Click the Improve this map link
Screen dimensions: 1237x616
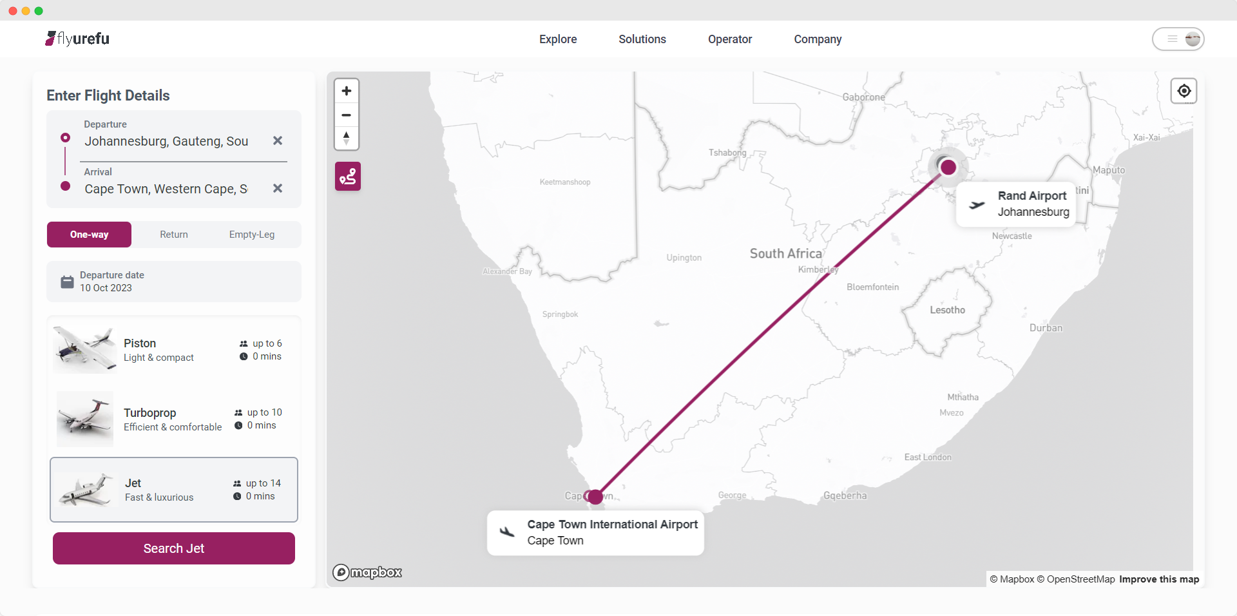(x=1159, y=579)
